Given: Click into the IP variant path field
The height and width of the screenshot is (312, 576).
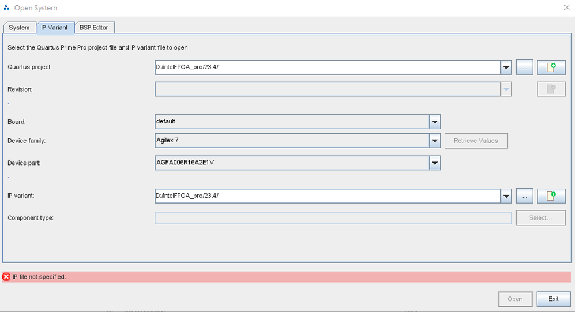Looking at the screenshot, I should [326, 196].
